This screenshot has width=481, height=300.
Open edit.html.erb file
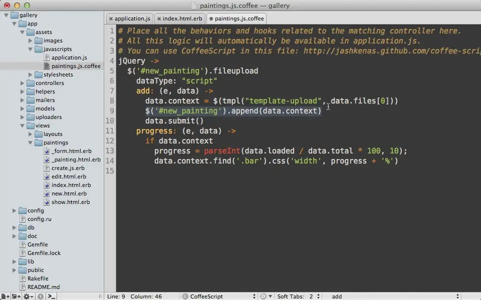(69, 176)
